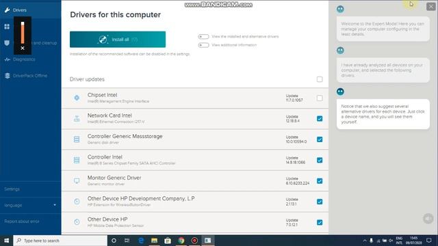Click the Network Card Intel icon
Screen dimensions: 438x246
(x=77, y=118)
